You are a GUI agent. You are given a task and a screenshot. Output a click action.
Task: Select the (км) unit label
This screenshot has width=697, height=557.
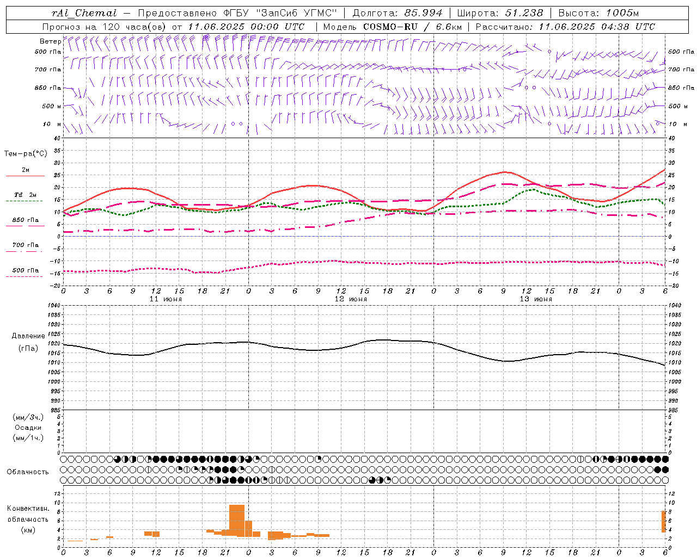(x=28, y=530)
